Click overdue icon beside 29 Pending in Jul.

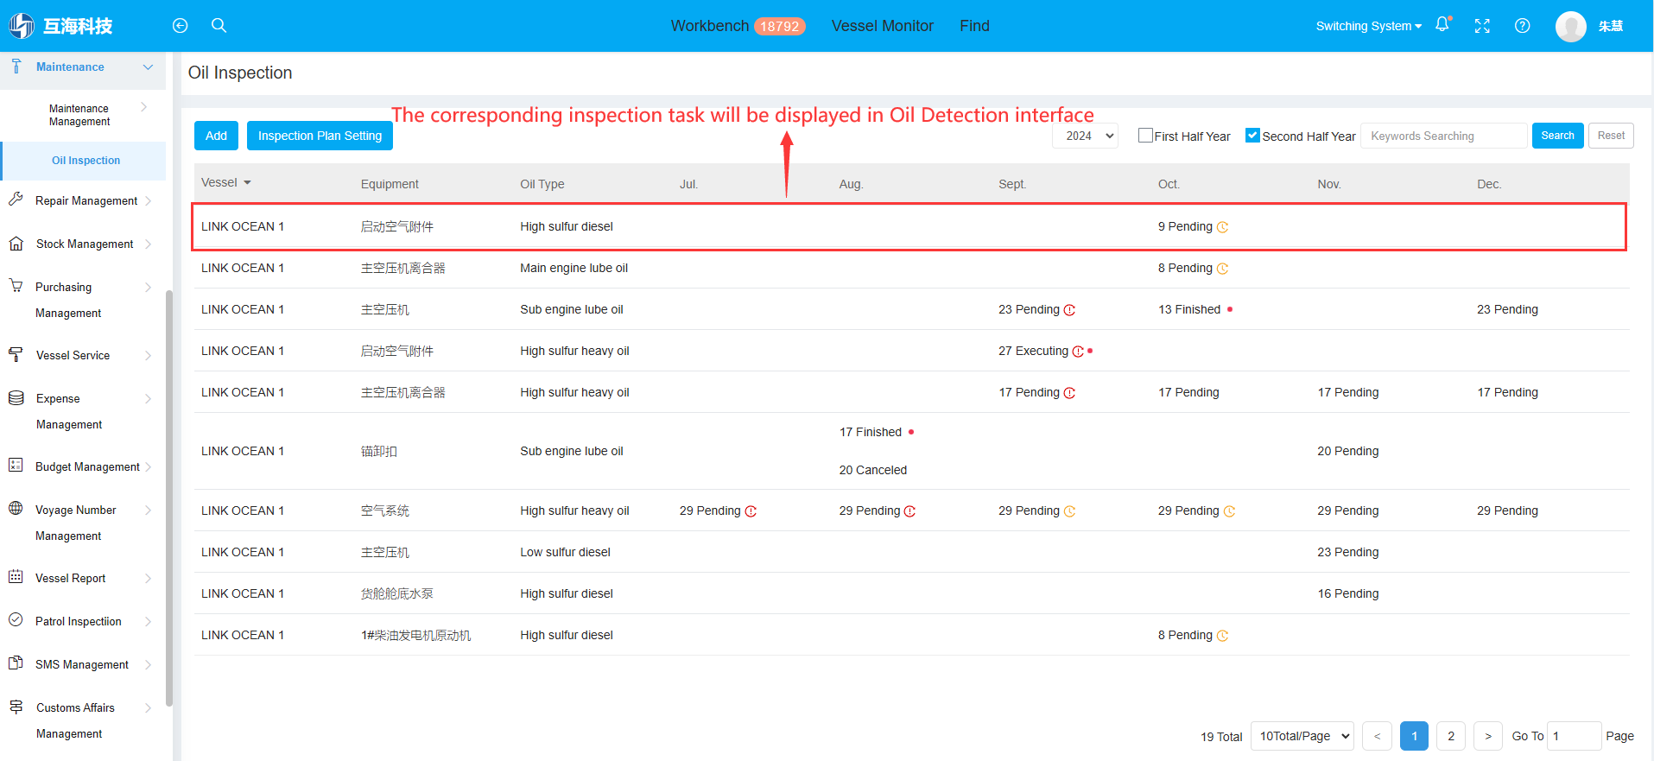coord(751,511)
